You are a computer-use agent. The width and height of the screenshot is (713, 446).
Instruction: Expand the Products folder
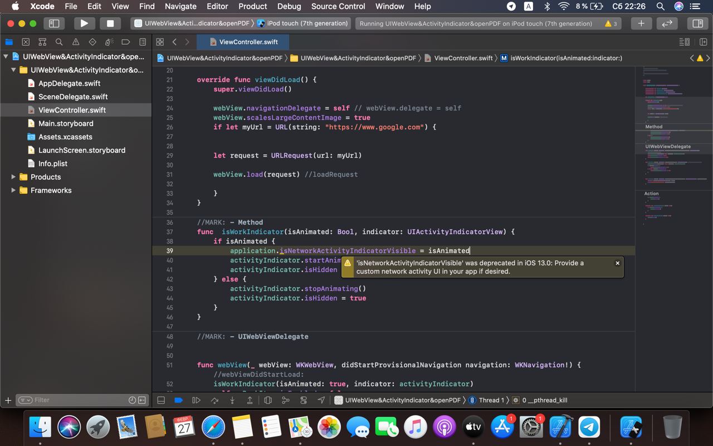(x=13, y=177)
